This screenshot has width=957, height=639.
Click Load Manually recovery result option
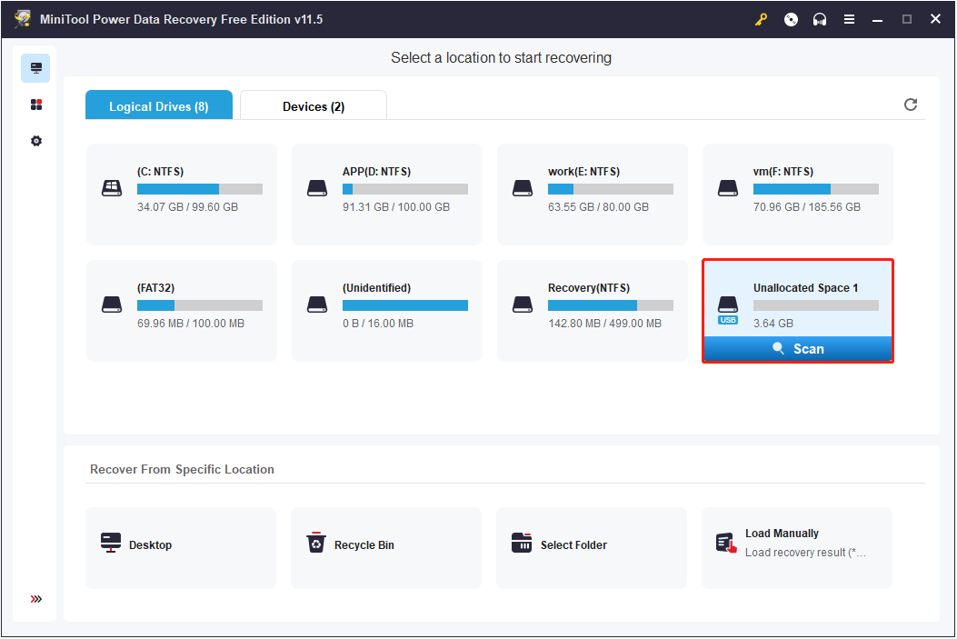click(796, 547)
